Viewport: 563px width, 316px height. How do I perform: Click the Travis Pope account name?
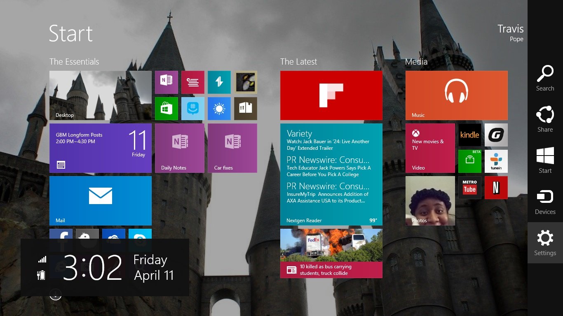click(x=510, y=33)
